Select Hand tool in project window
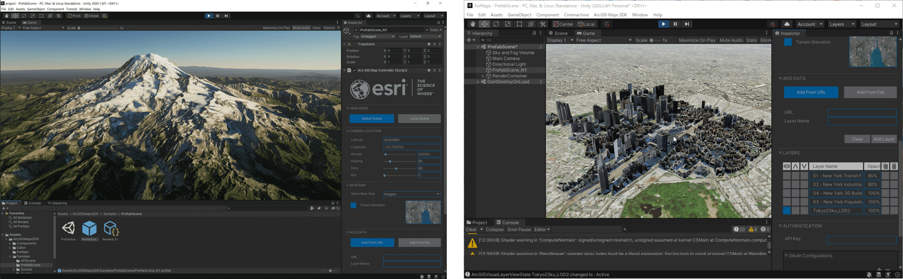The width and height of the screenshot is (903, 279). [6, 16]
